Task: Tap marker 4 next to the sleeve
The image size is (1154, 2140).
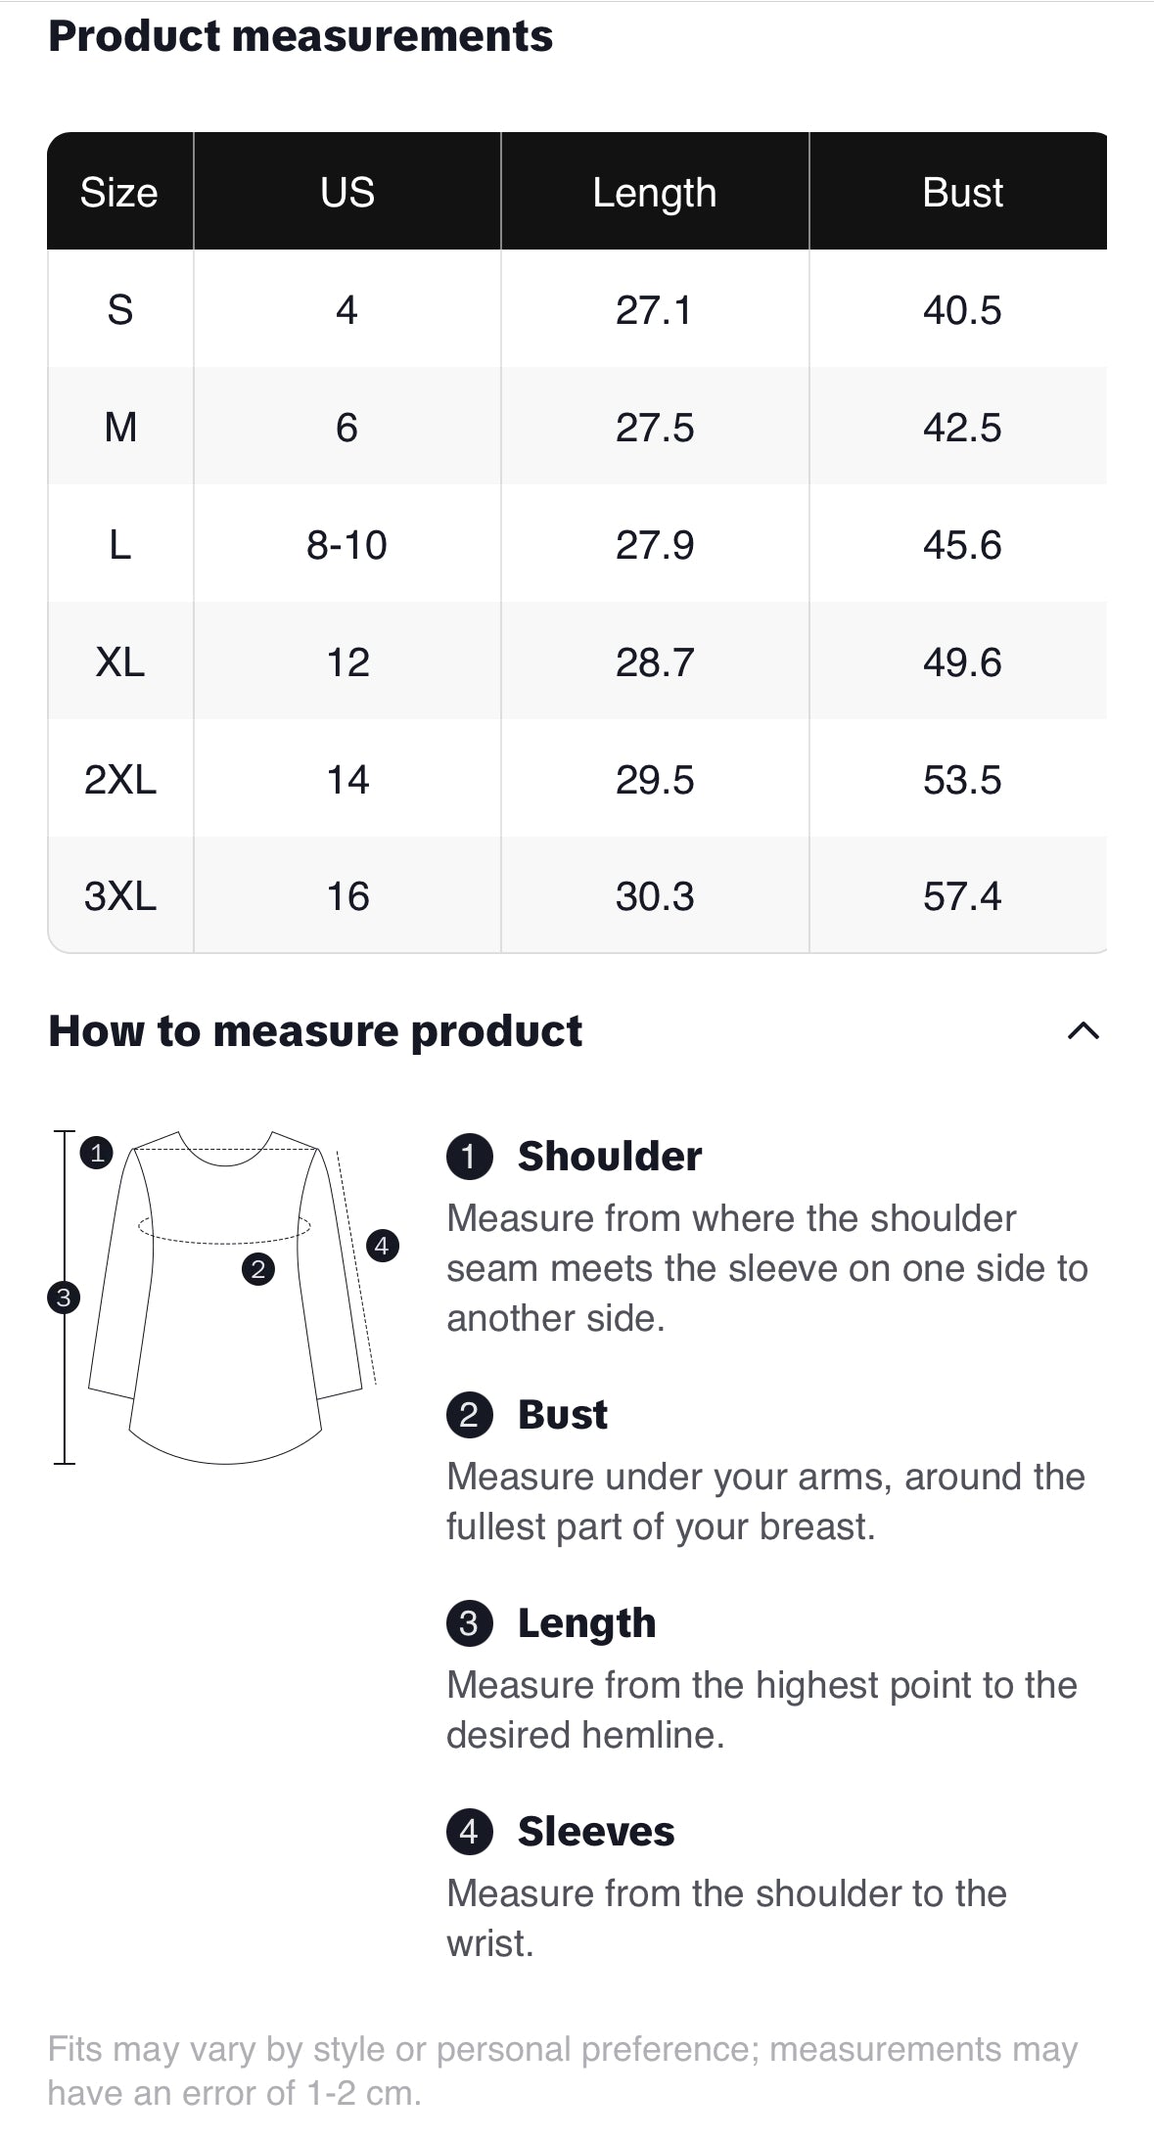Action: 382,1246
